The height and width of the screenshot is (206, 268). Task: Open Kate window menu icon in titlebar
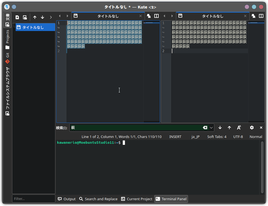7,7
